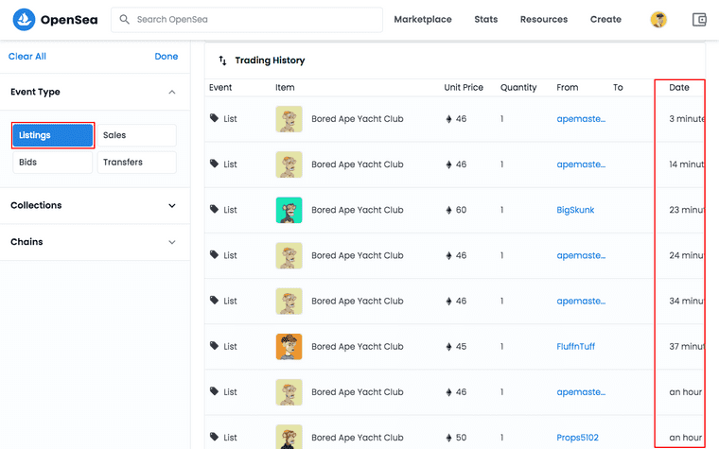Click the To column header
The image size is (719, 449).
pyautogui.click(x=618, y=88)
